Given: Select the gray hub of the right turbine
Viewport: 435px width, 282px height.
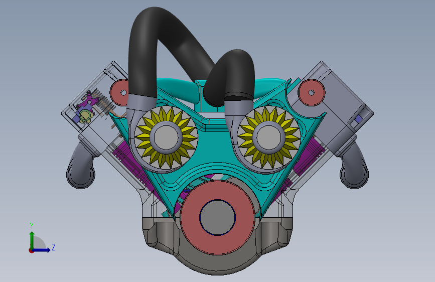Looking at the screenshot, I should coord(268,137).
